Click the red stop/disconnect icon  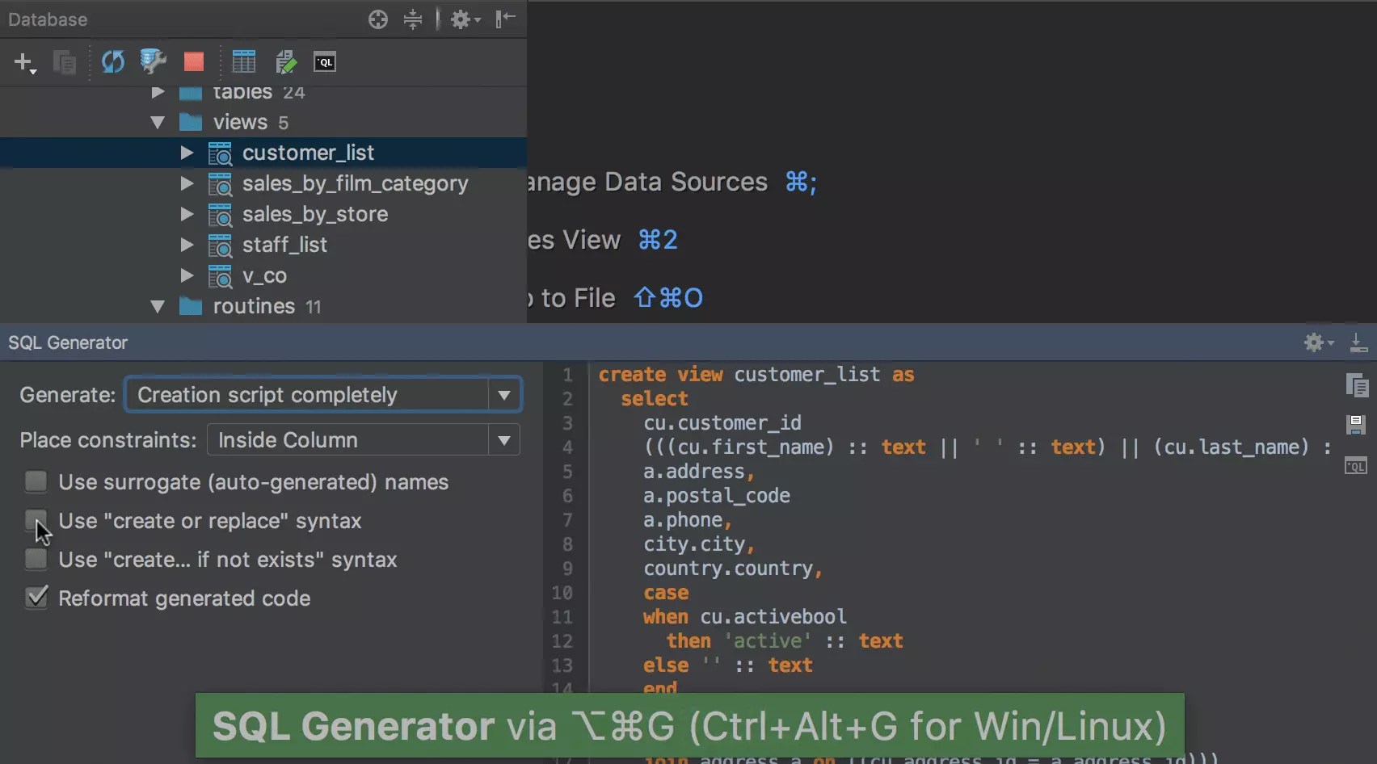(194, 61)
